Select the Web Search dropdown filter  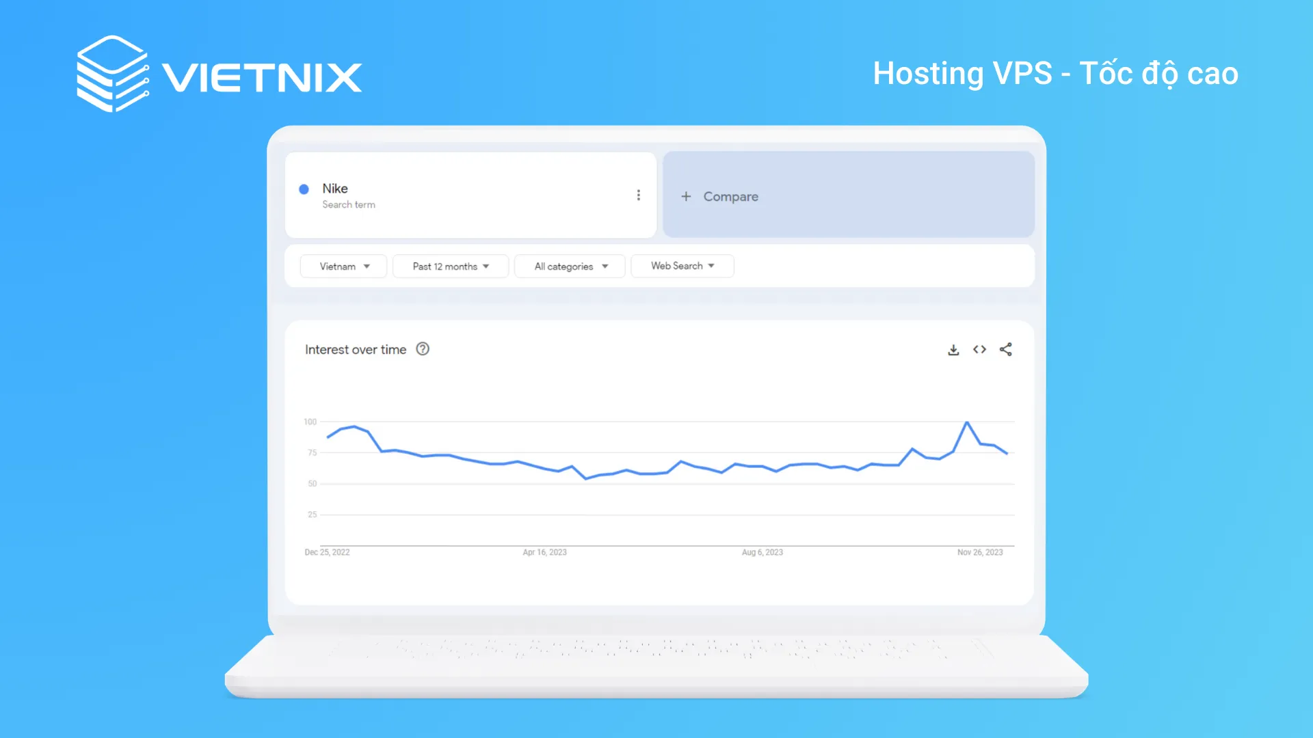(682, 265)
